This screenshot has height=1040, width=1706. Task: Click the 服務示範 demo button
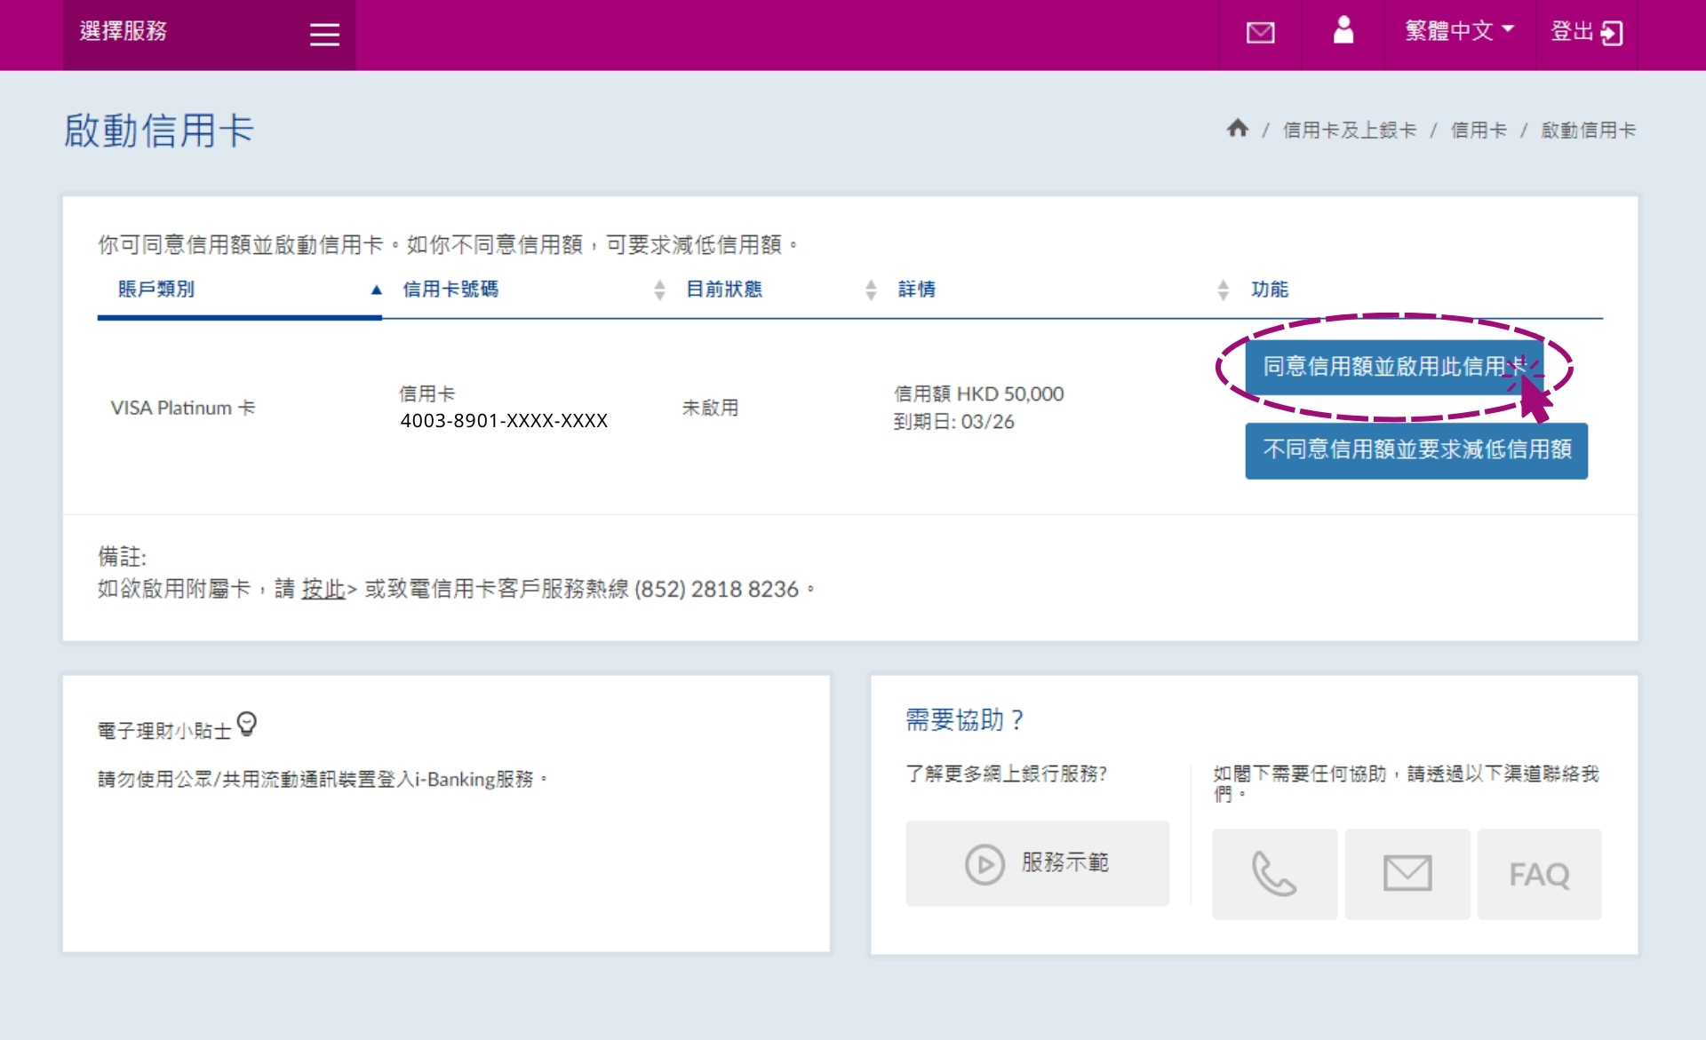[x=1037, y=863]
